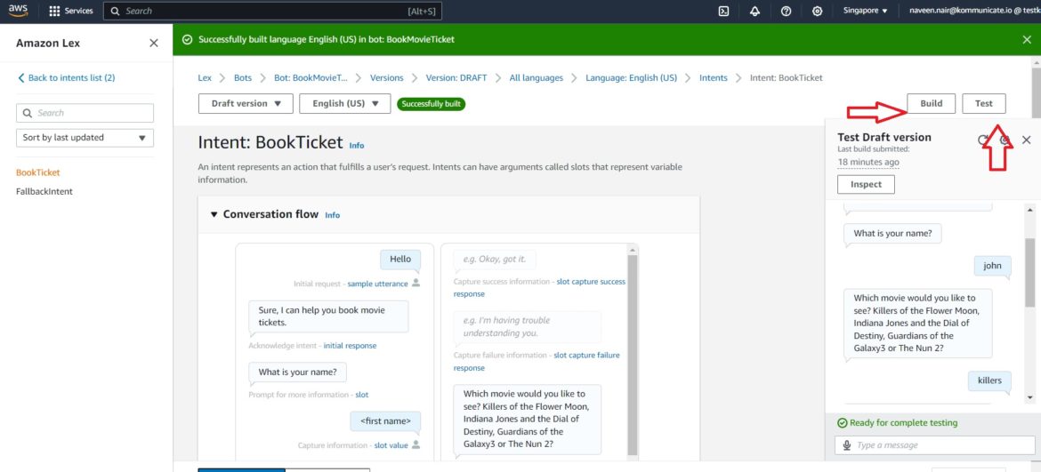
Task: Click the Successfully built status badge
Action: (x=431, y=104)
